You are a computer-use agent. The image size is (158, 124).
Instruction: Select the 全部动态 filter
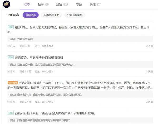click(31, 15)
